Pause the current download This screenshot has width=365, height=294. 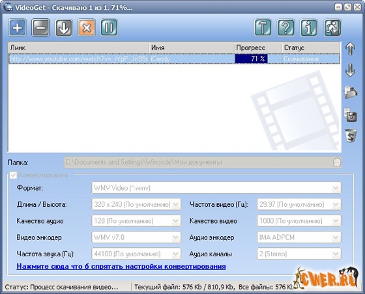tap(109, 28)
